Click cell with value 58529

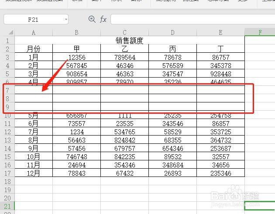click(x=172, y=132)
